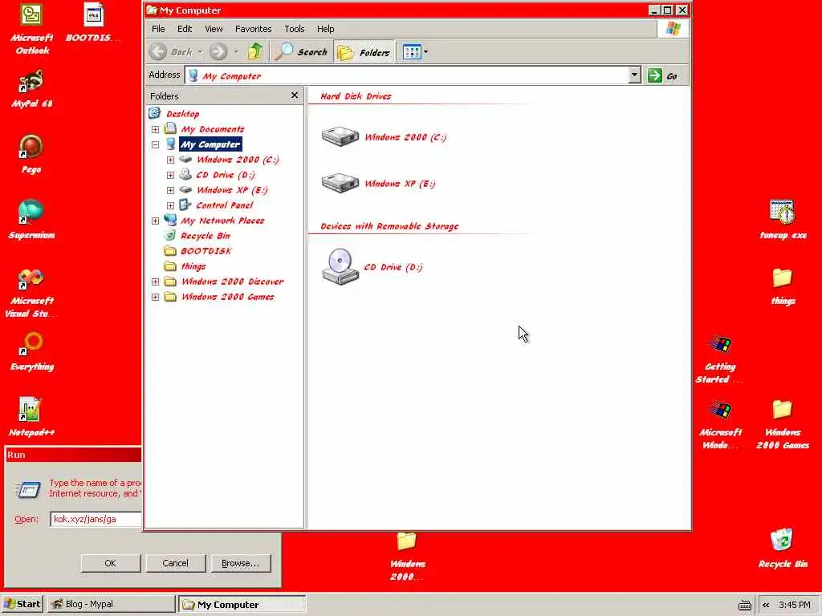This screenshot has width=822, height=616.
Task: Switch to Blog - Mypal taskbar button
Action: tap(111, 604)
